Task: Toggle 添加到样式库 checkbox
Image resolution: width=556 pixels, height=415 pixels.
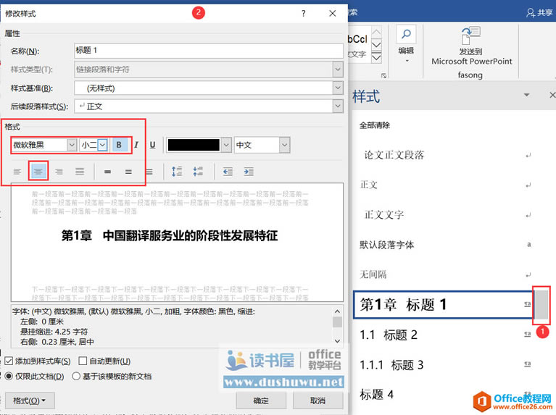Action: click(9, 361)
